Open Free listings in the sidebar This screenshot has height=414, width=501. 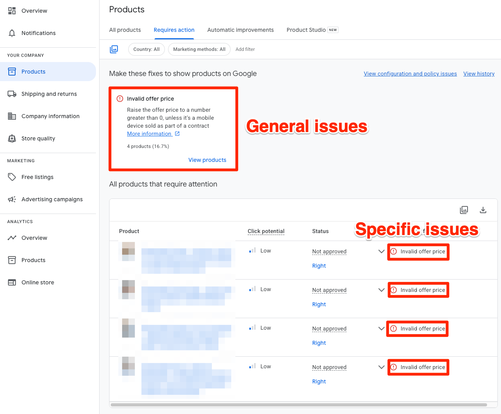[x=37, y=177]
